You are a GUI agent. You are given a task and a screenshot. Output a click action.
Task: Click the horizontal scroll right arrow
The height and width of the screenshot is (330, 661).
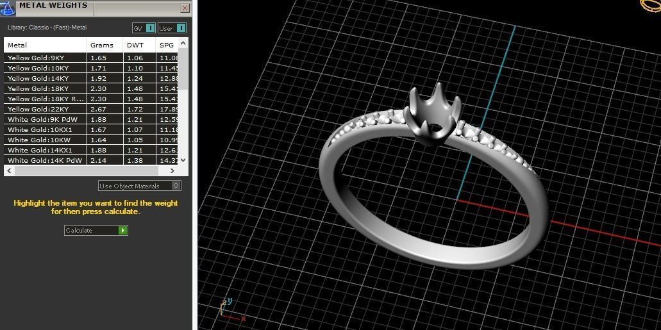coord(172,170)
